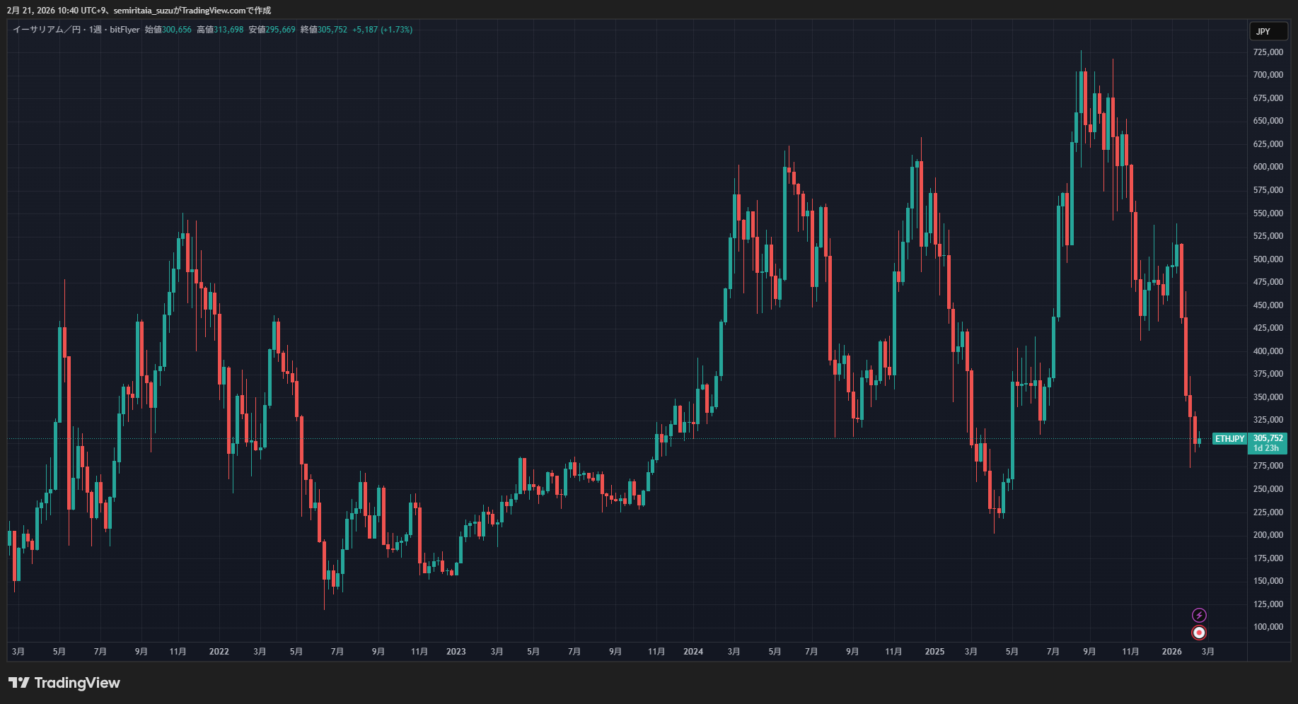Click the 200,000 price axis label
This screenshot has height=704, width=1298.
tap(1268, 535)
